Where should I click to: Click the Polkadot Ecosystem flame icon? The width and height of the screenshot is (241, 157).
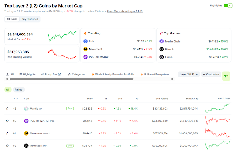pos(142,74)
